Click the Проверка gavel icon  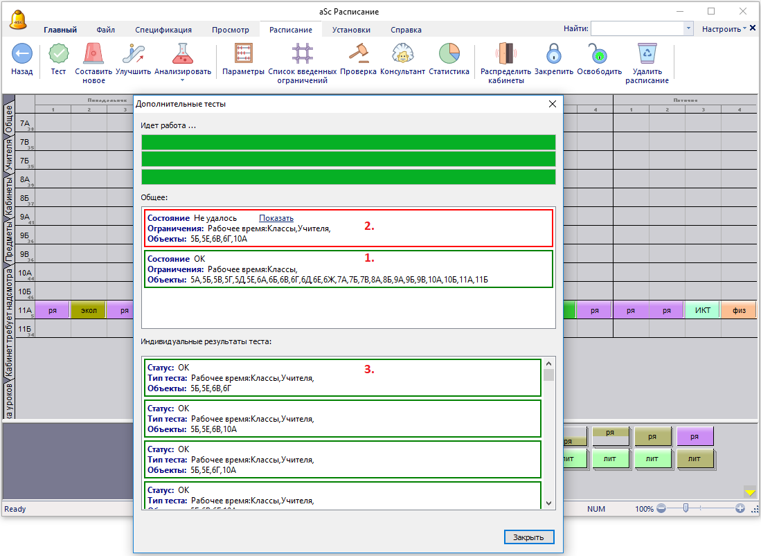358,54
